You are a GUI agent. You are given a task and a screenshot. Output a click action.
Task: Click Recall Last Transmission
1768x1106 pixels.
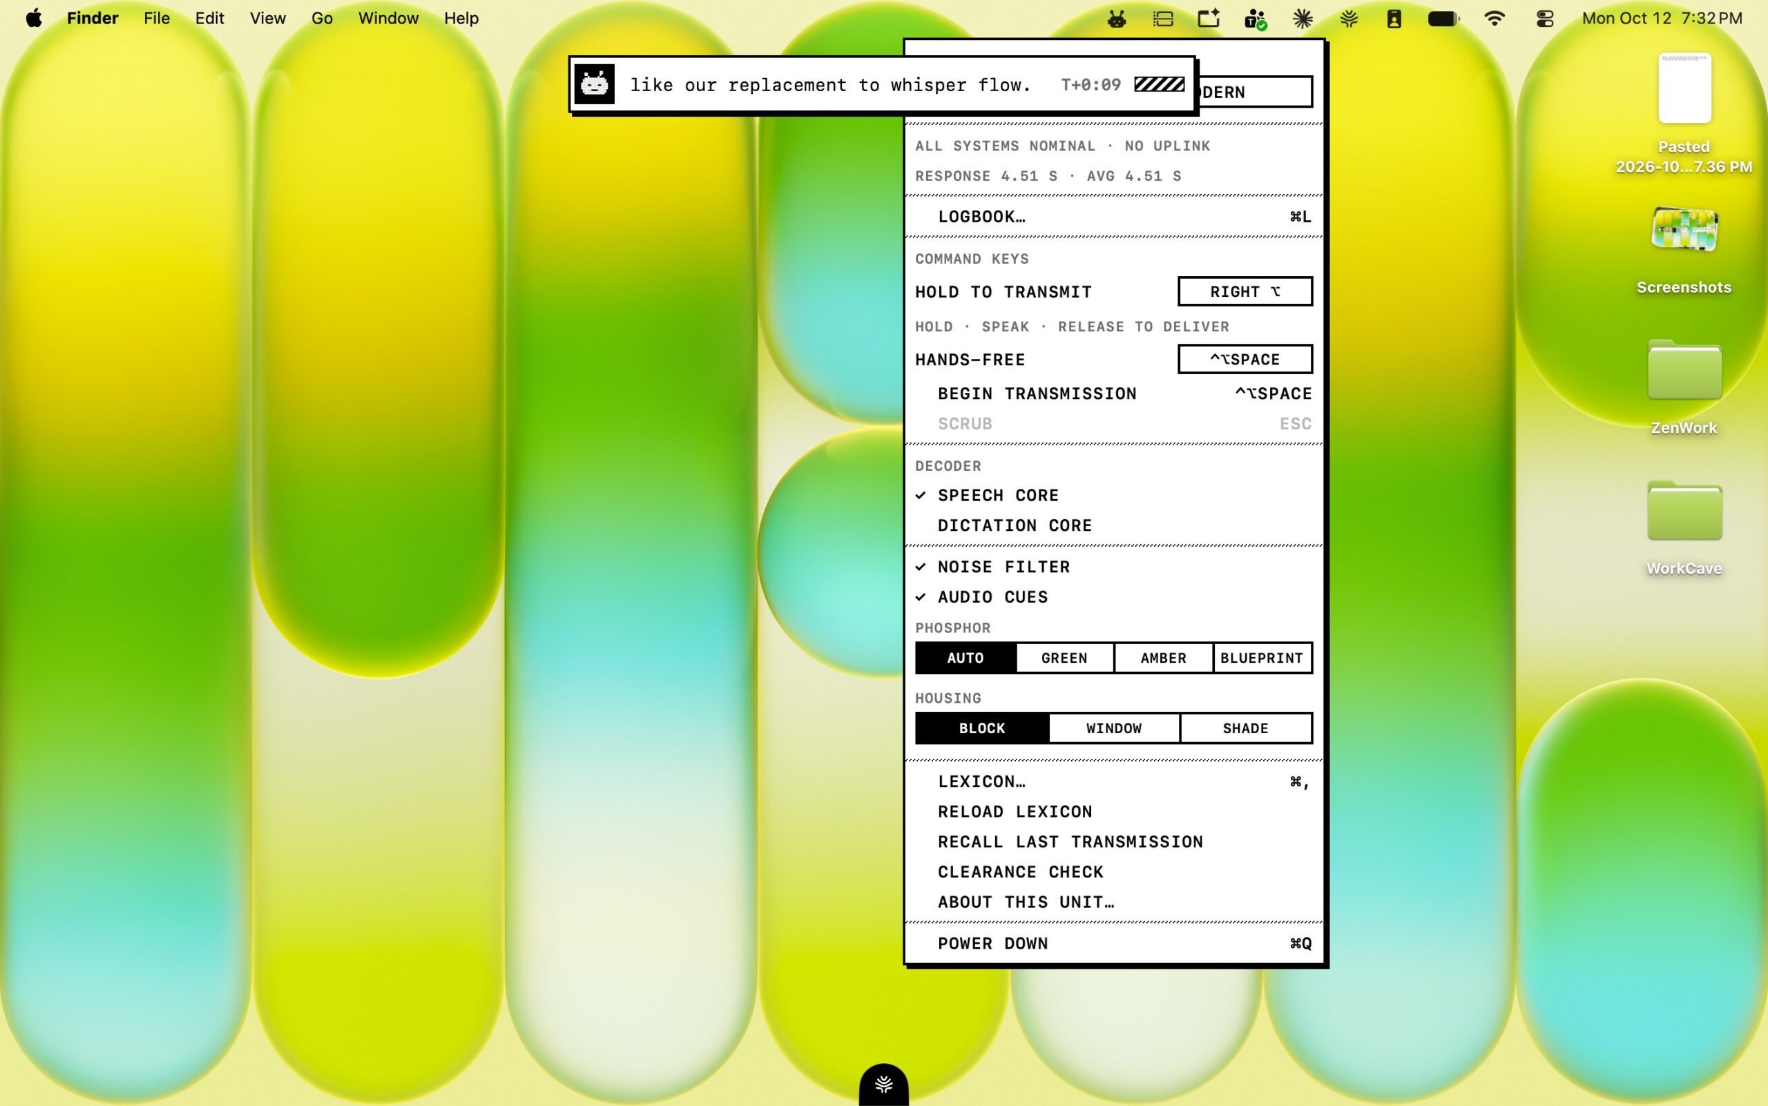click(1114, 841)
